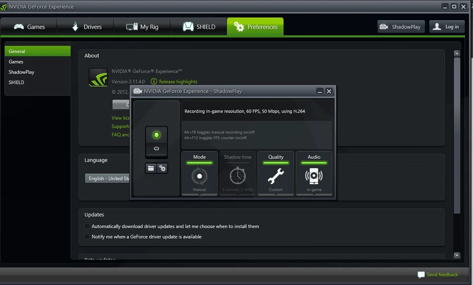Open ShadowPlay settings gears icon
The width and height of the screenshot is (473, 285).
(x=162, y=168)
